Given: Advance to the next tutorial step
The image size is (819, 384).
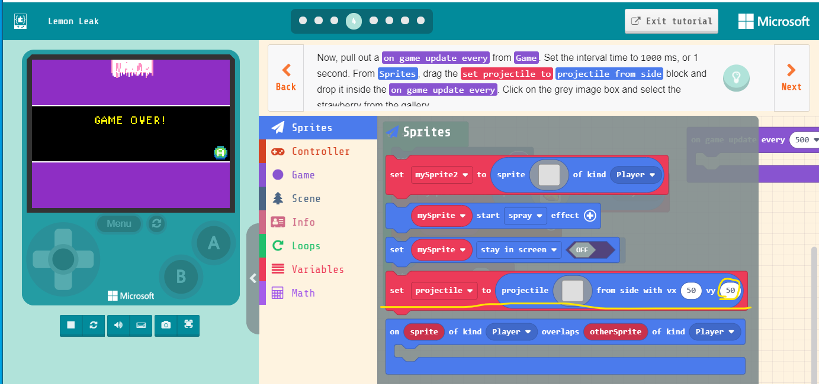Looking at the screenshot, I should 792,77.
